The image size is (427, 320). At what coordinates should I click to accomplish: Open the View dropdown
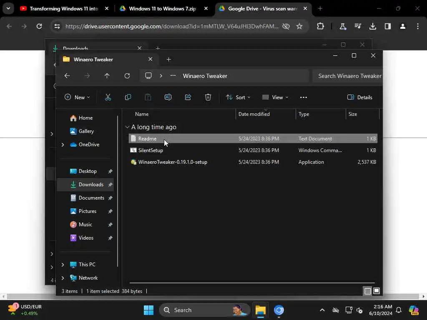275,97
